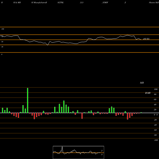Click the '(5,5' parameter text
The width and height of the screenshot is (159, 159).
82,3
